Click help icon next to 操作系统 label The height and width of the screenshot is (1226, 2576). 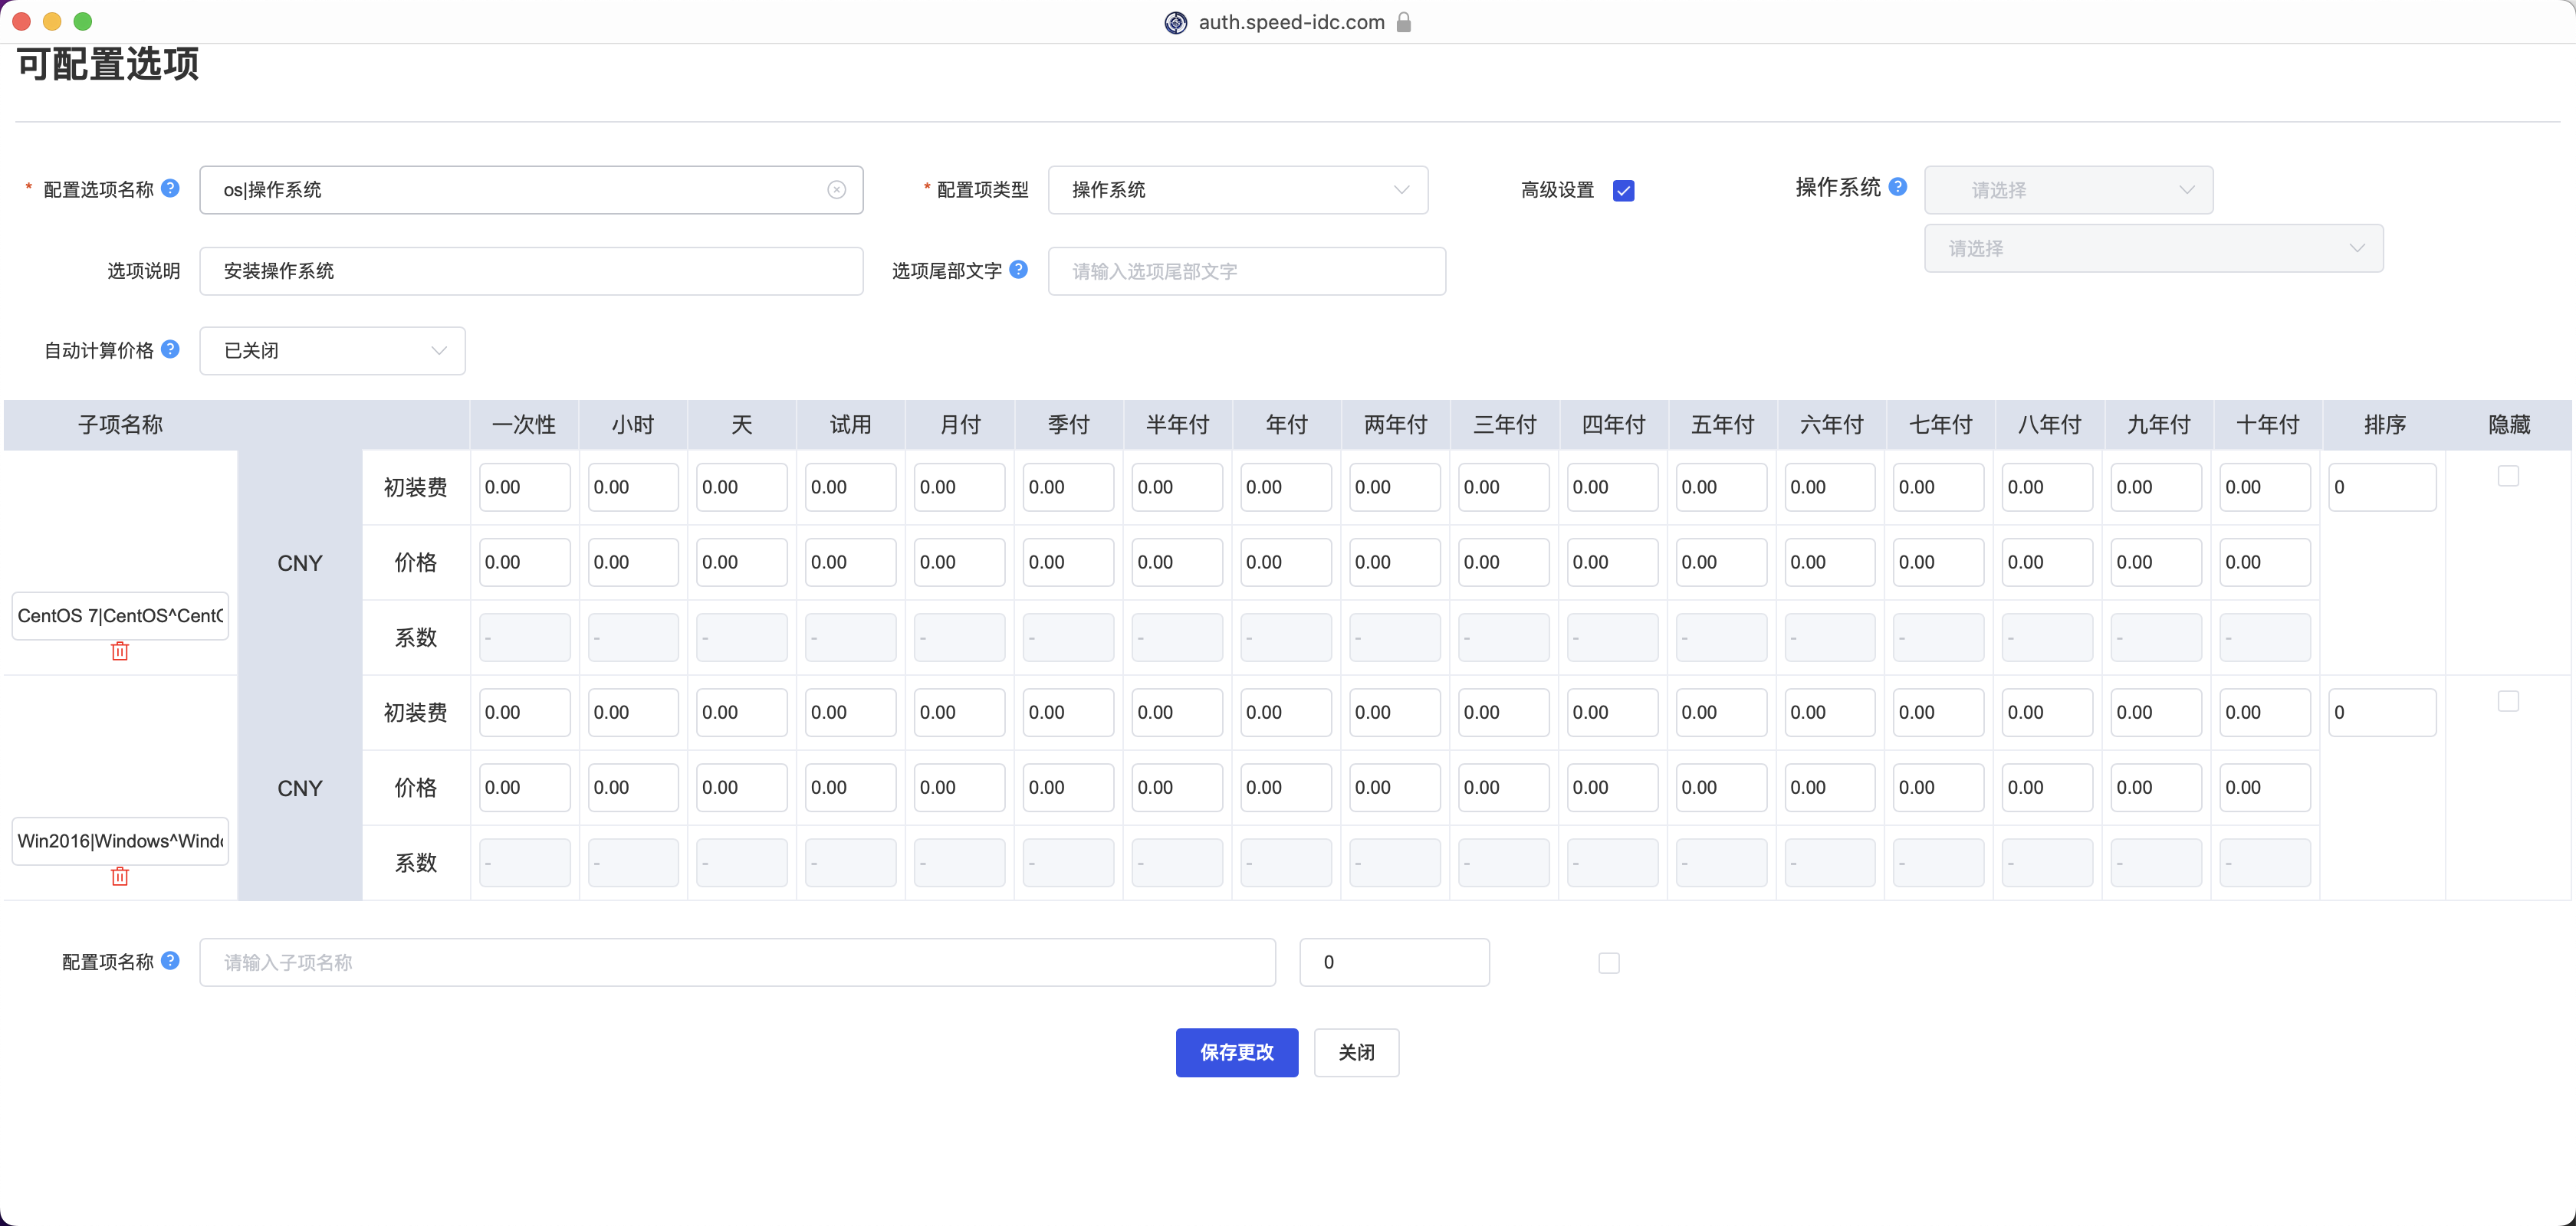point(1897,186)
